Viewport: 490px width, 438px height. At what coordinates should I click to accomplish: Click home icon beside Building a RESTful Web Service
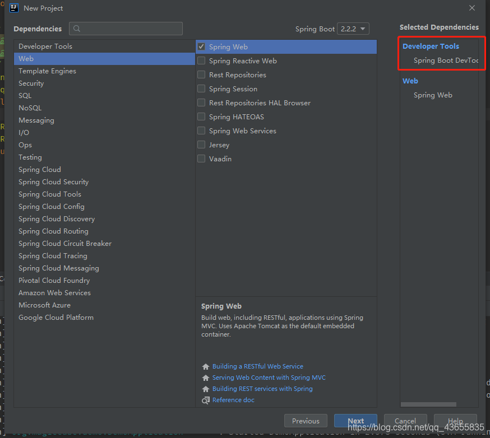pos(206,366)
